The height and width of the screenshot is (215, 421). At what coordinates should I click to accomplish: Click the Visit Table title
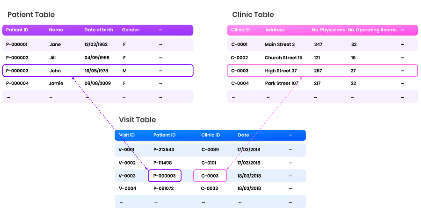(138, 120)
